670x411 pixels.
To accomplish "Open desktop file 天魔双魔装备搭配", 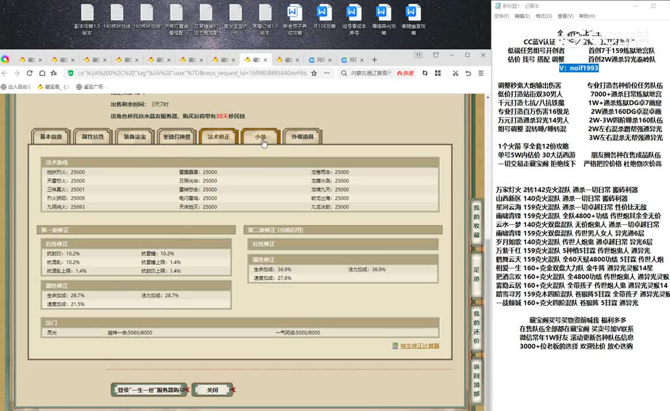I will pos(176,19).
